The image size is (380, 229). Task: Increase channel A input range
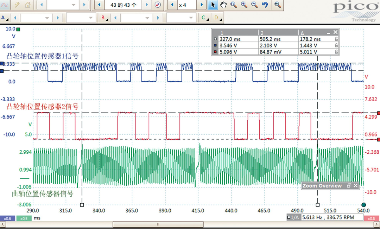(58, 18)
